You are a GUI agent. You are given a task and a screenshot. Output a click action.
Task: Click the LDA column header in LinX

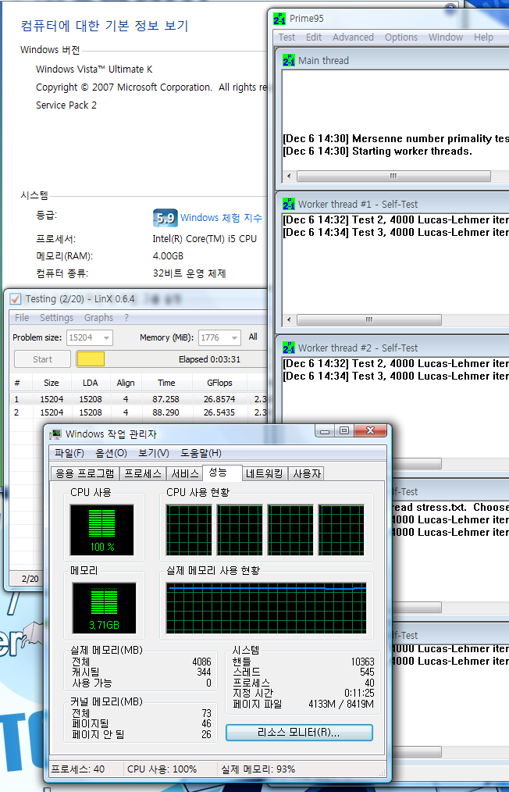coord(91,383)
